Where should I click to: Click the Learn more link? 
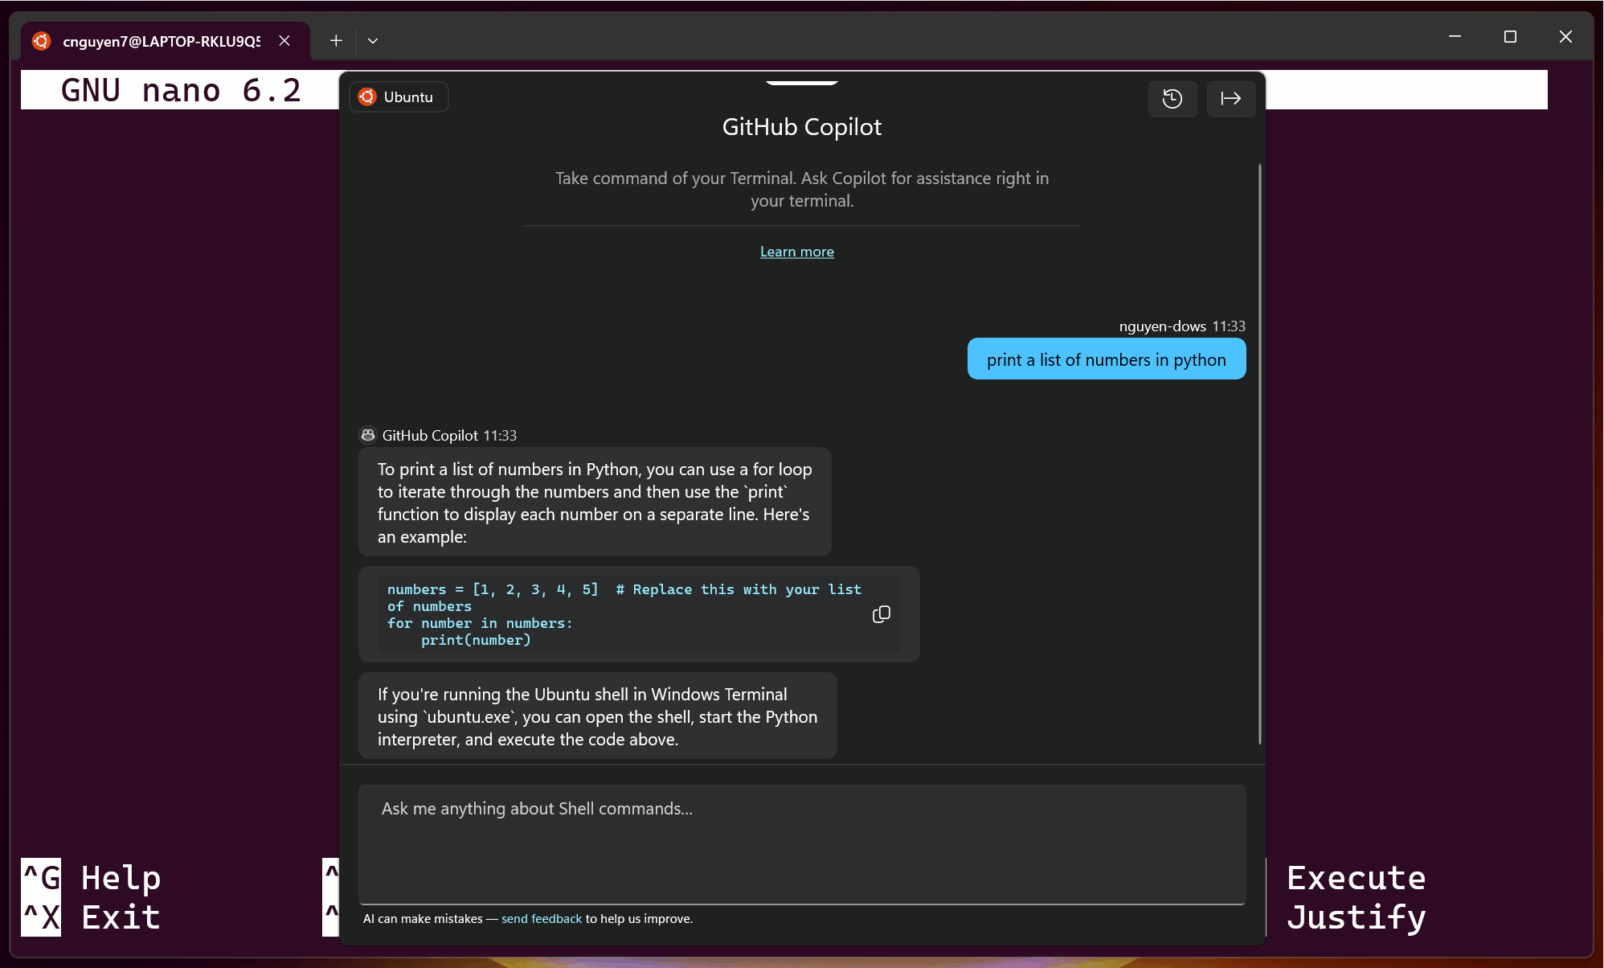point(797,251)
